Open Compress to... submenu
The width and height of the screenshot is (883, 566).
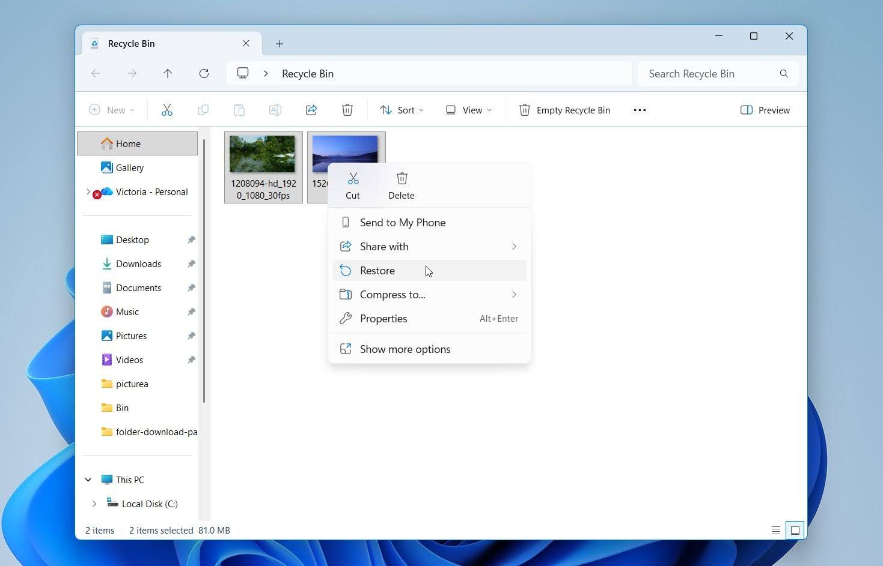pos(429,295)
